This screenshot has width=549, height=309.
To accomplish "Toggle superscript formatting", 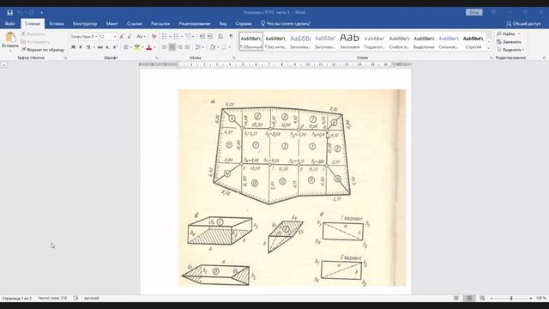I will click(115, 47).
